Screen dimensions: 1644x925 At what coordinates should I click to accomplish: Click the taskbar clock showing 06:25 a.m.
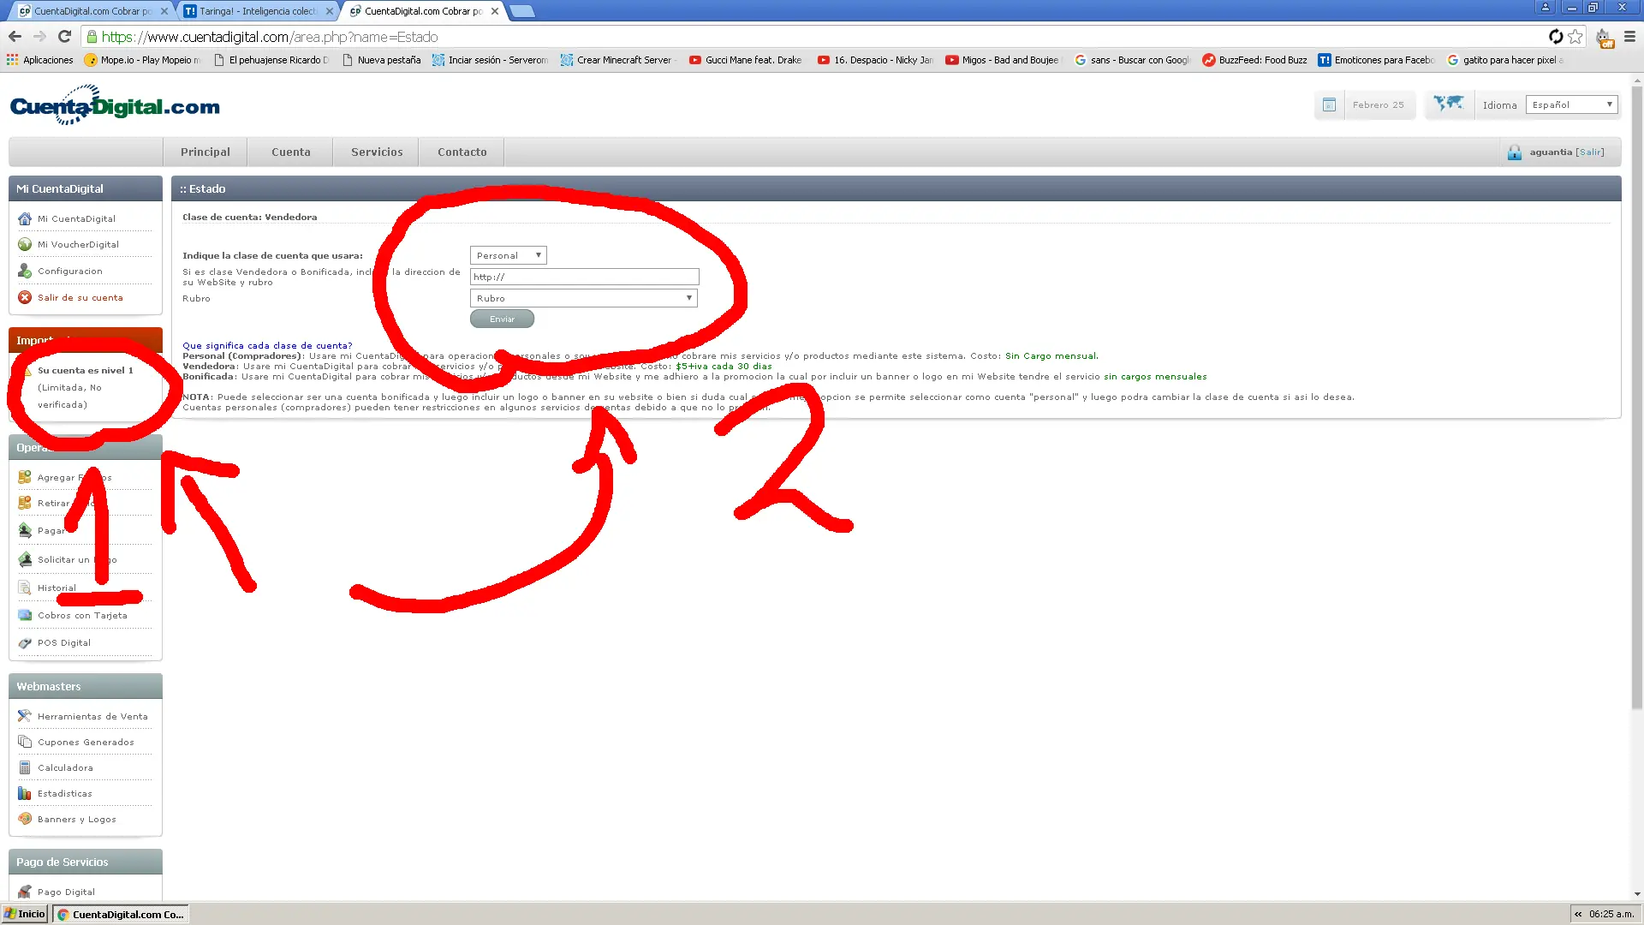[1611, 914]
